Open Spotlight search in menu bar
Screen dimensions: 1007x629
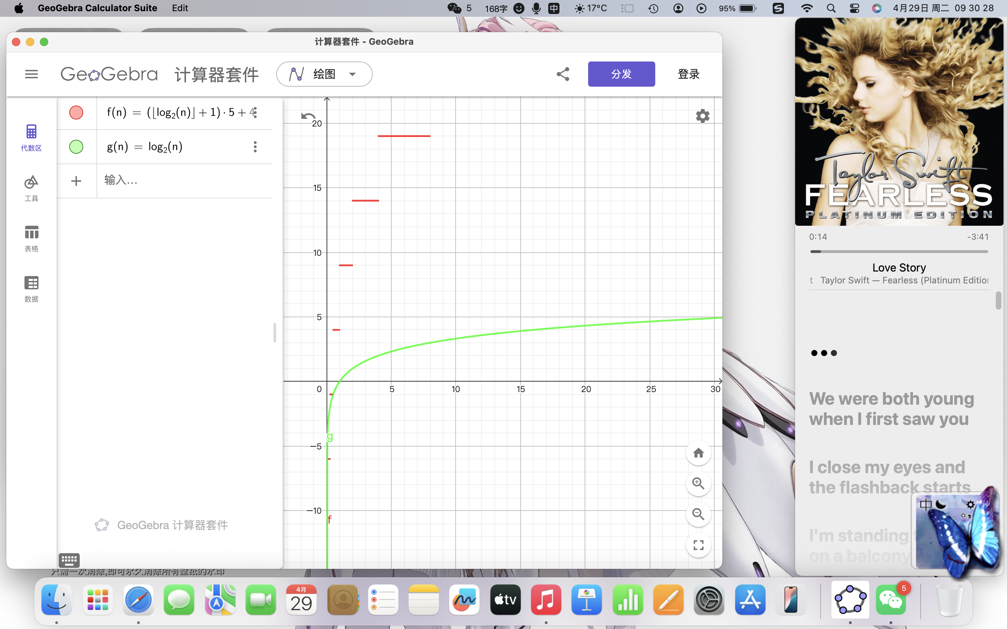tap(831, 8)
